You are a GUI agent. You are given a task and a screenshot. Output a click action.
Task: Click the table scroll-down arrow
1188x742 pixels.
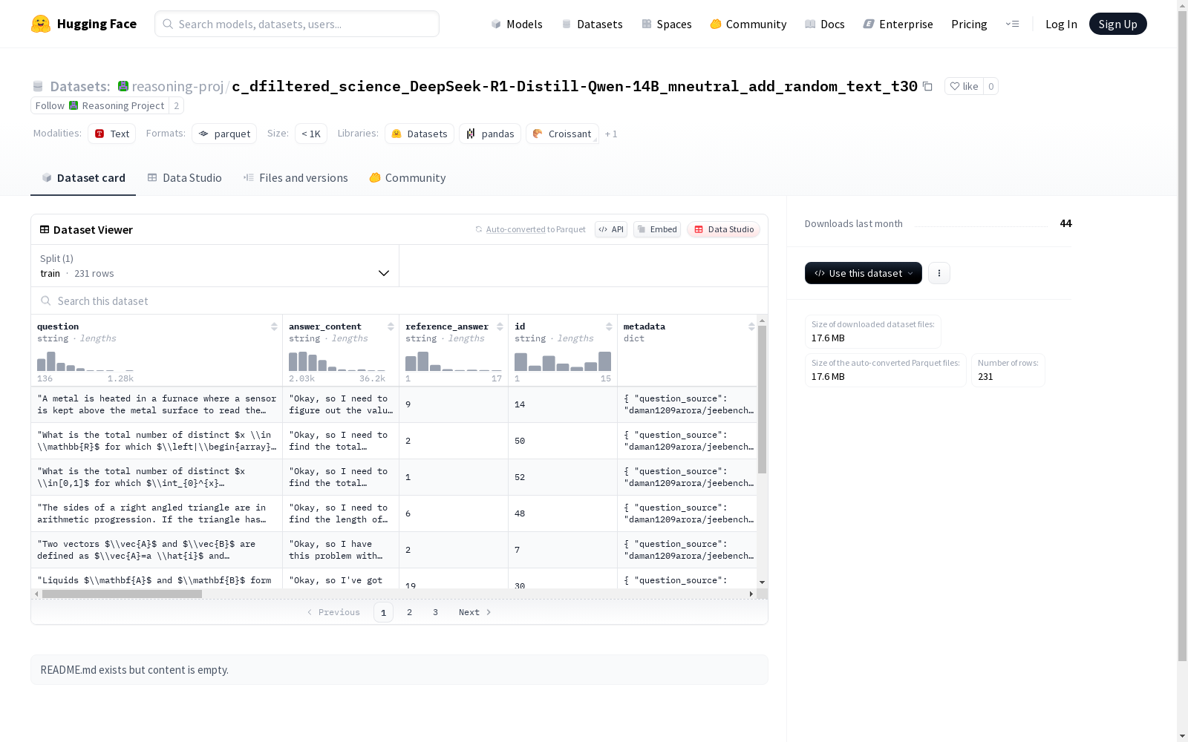coord(762,582)
